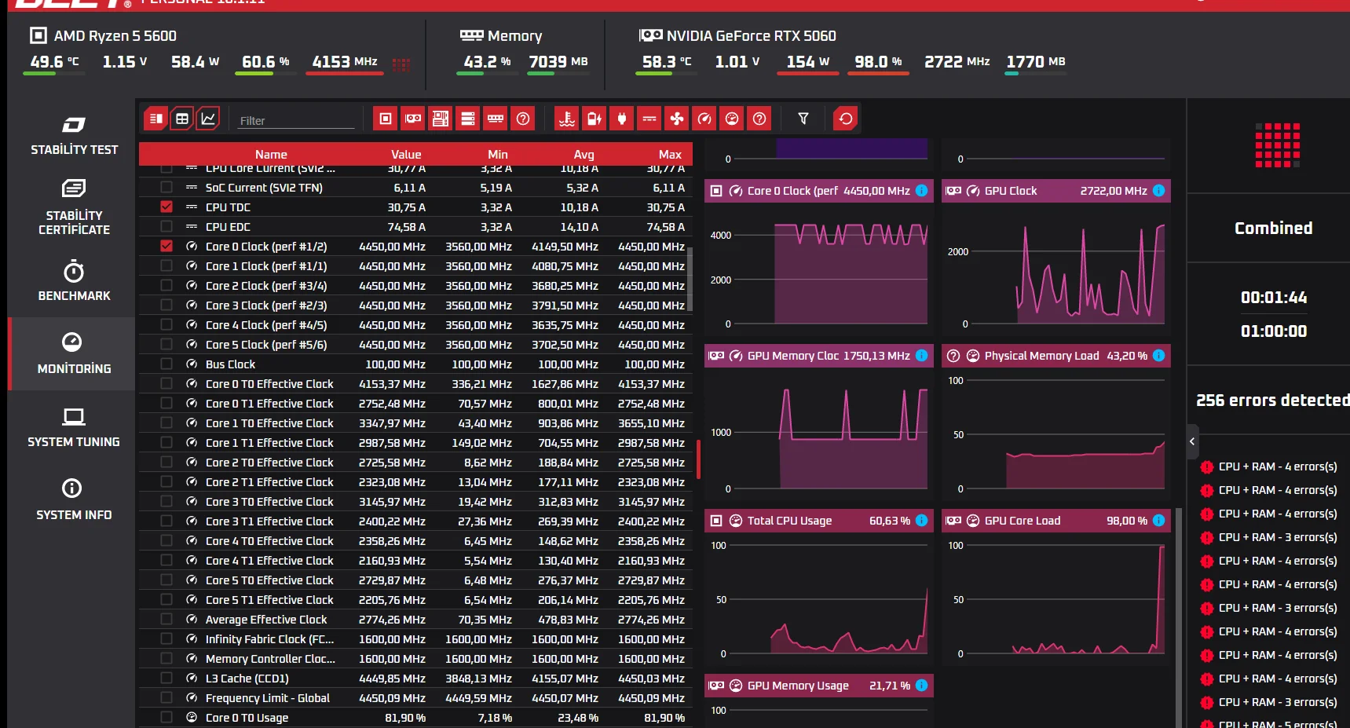Toggle the power plug sensor filter

[622, 119]
